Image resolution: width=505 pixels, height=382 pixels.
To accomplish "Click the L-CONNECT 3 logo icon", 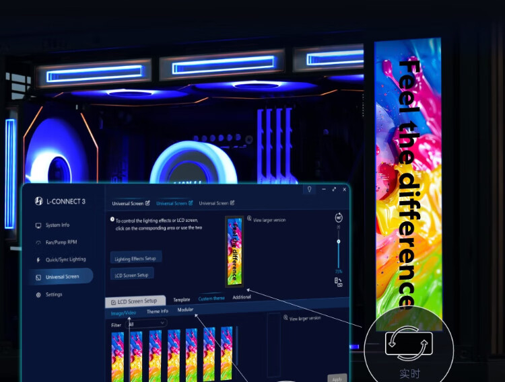I will [x=38, y=201].
